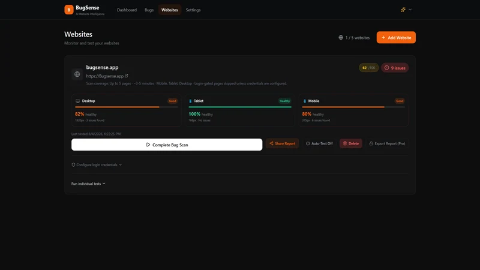
Task: Toggle Auto-Test Off
Action: coord(319,143)
